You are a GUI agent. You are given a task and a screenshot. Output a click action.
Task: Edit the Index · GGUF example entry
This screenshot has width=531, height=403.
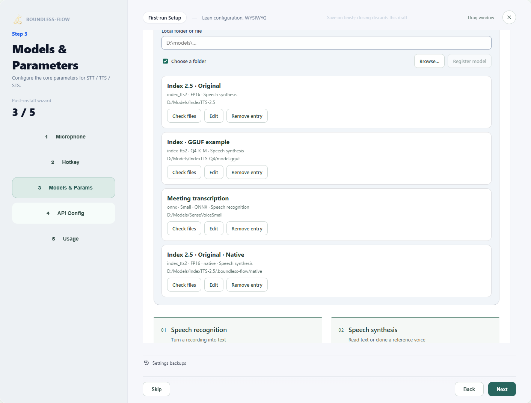click(x=214, y=172)
